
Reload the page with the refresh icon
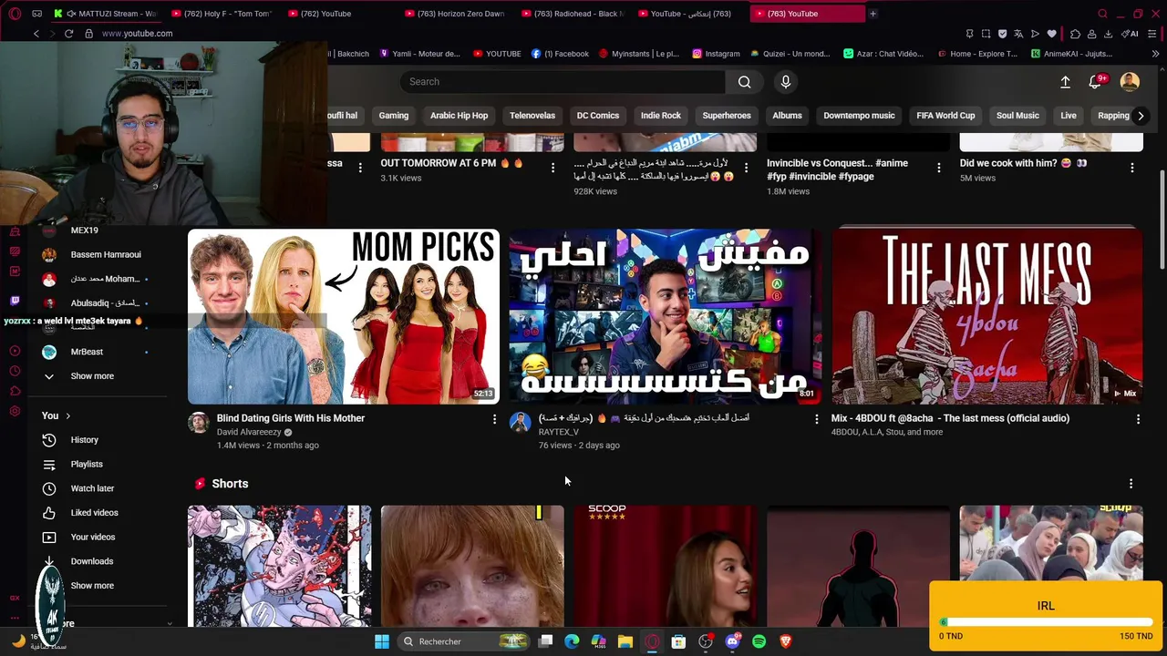pyautogui.click(x=68, y=34)
